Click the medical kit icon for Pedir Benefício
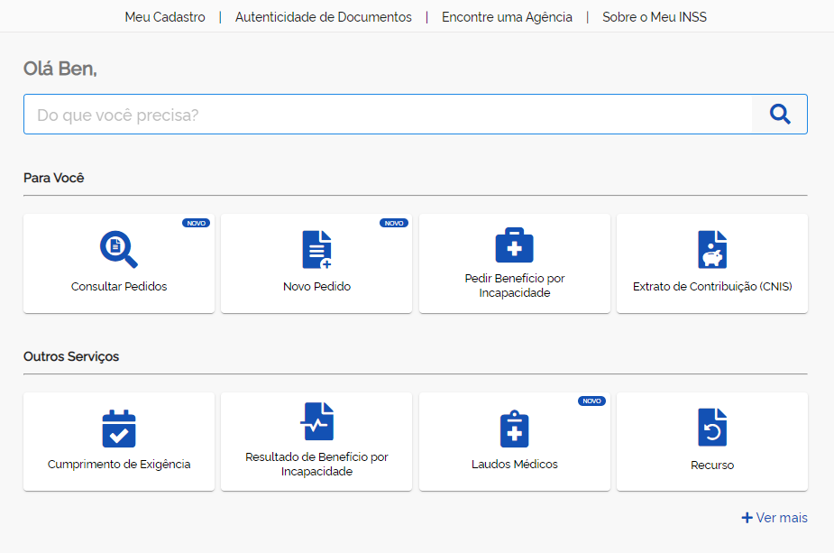The height and width of the screenshot is (553, 834). pos(514,244)
